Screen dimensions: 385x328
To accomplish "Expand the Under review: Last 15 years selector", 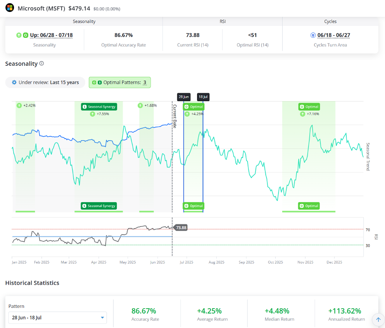I will click(45, 83).
